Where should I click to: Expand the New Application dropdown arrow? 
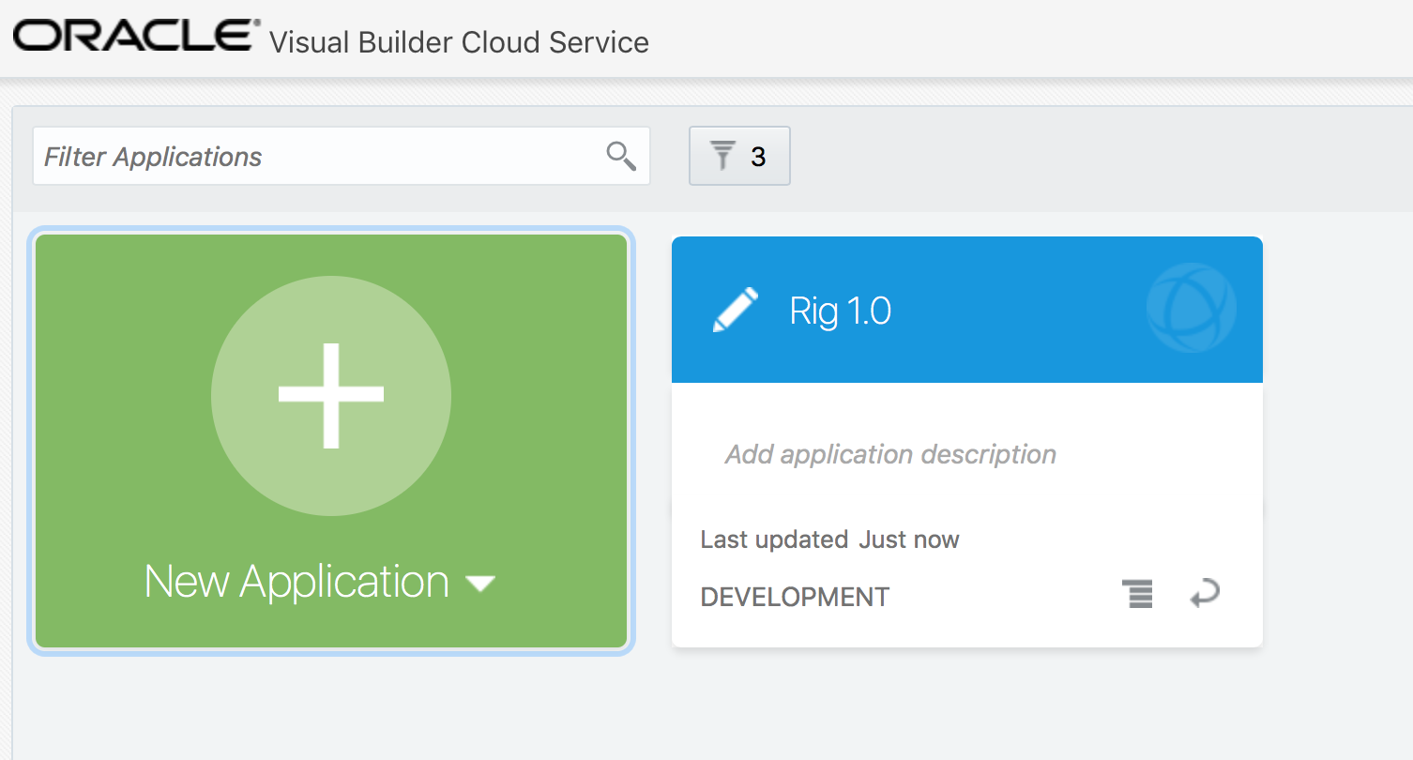coord(480,584)
